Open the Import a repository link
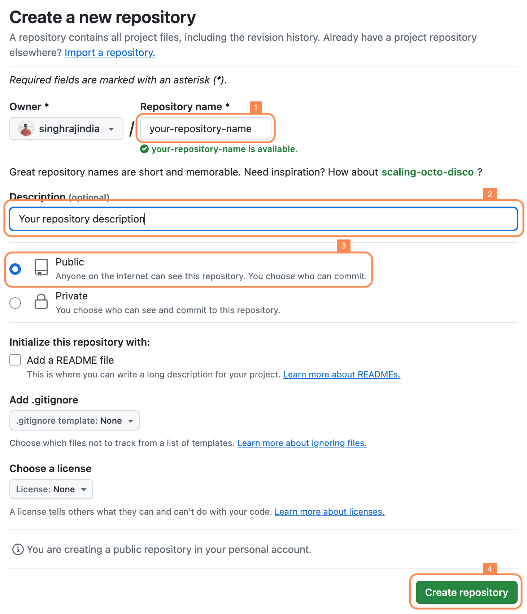Image resolution: width=527 pixels, height=614 pixels. [x=110, y=53]
